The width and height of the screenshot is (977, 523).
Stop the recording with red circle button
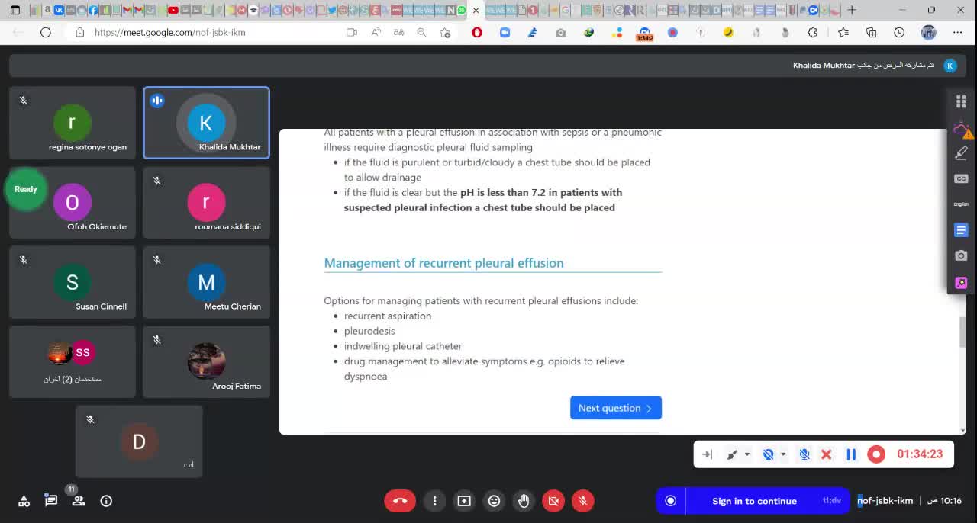tap(876, 454)
